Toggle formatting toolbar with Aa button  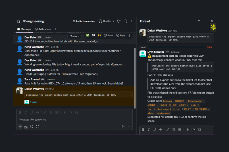coord(26,127)
